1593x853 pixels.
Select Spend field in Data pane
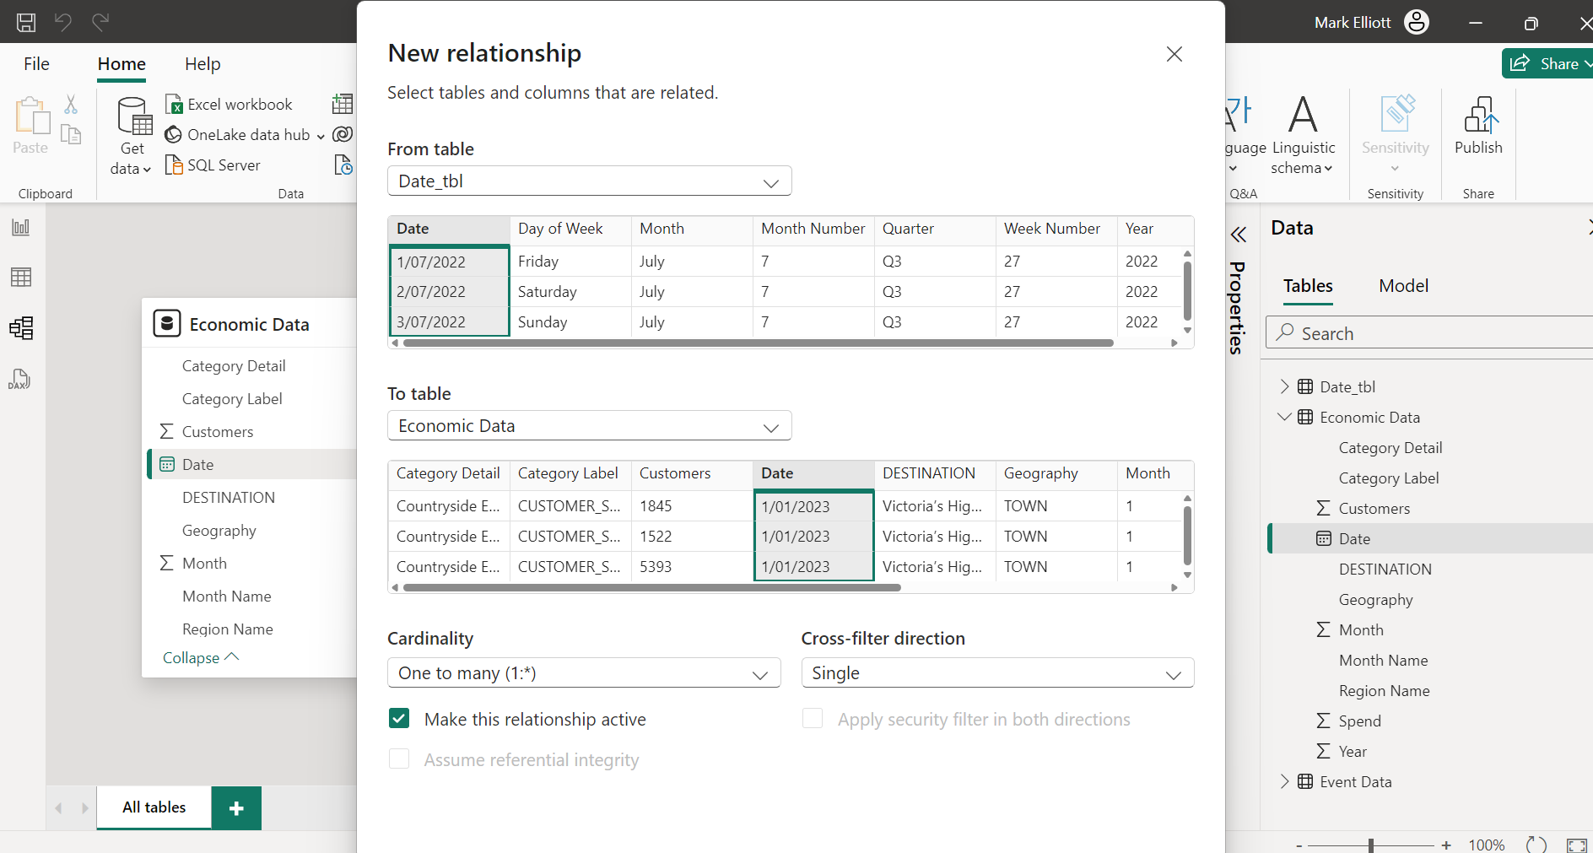tap(1359, 721)
